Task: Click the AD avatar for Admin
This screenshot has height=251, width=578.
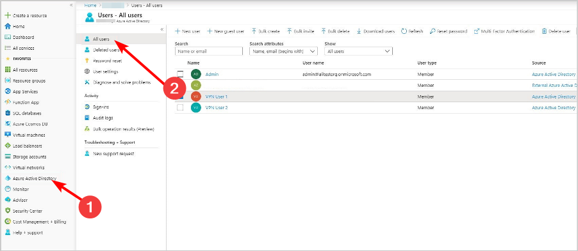Action: click(x=195, y=74)
